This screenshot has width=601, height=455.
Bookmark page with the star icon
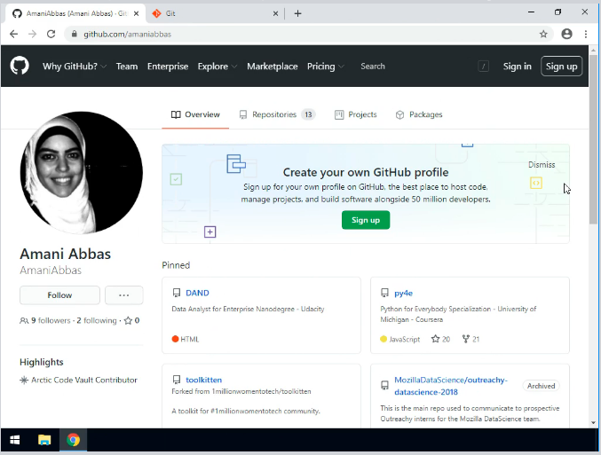click(x=543, y=34)
